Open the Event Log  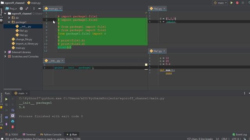tap(239, 135)
